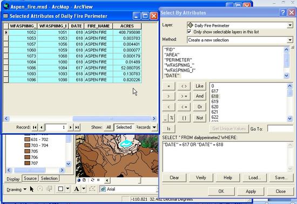Click into the Go To input field
Screen dimensions: 297x204
tap(280, 129)
